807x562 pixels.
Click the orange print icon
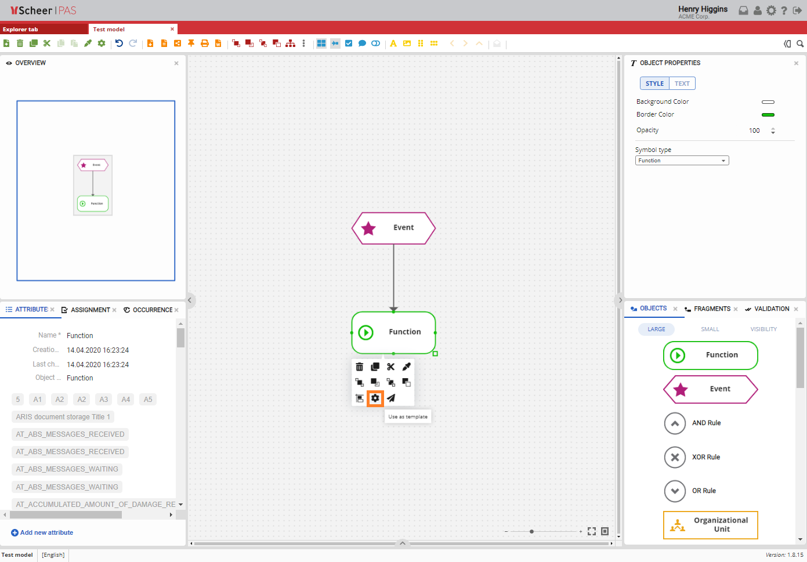click(x=204, y=43)
